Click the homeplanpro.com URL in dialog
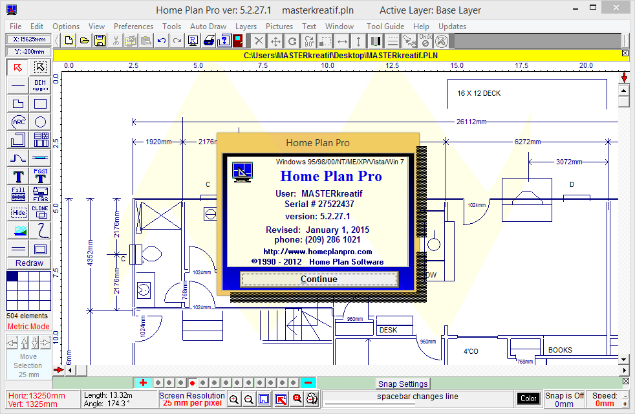635x414 pixels. pos(317,252)
